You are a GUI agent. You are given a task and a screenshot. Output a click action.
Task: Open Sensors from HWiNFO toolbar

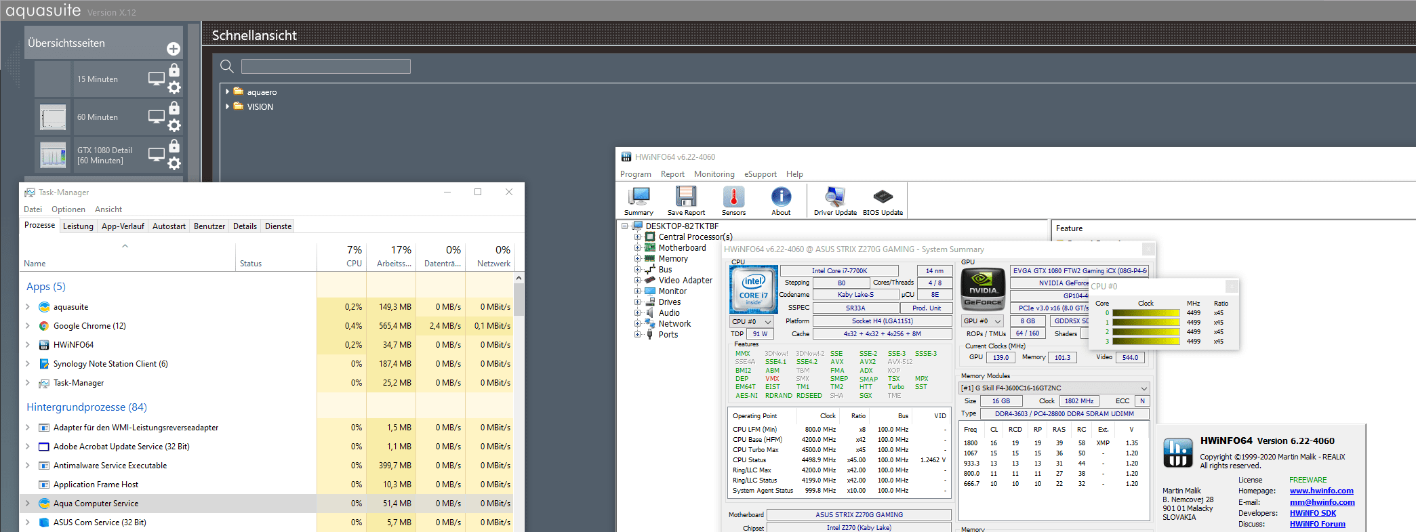pyautogui.click(x=733, y=201)
